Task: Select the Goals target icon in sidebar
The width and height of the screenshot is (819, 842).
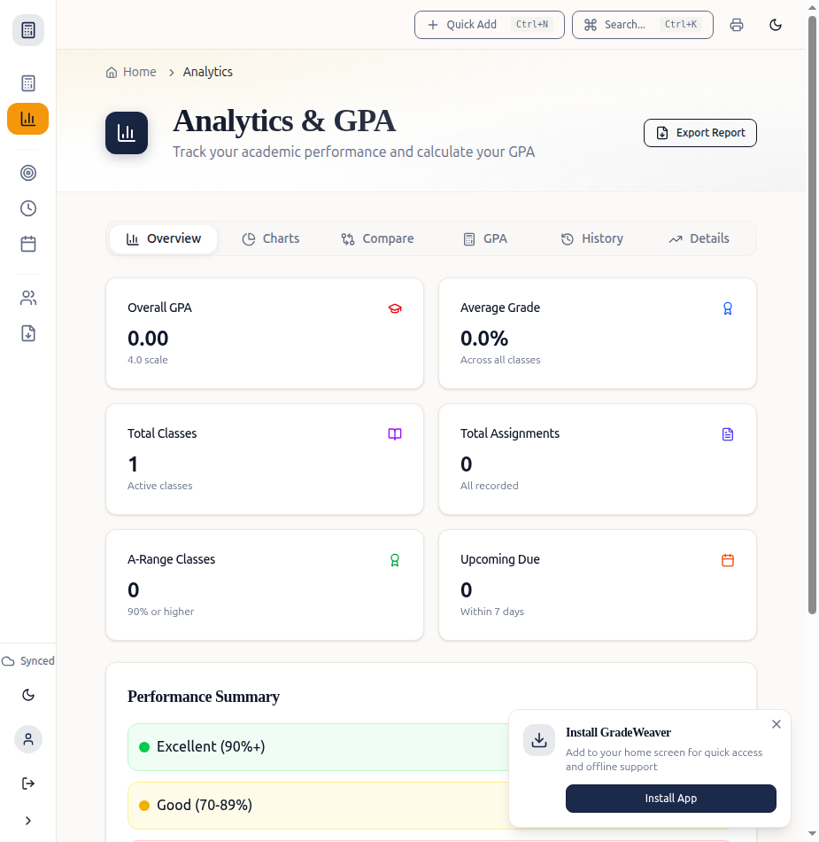Action: [x=27, y=173]
